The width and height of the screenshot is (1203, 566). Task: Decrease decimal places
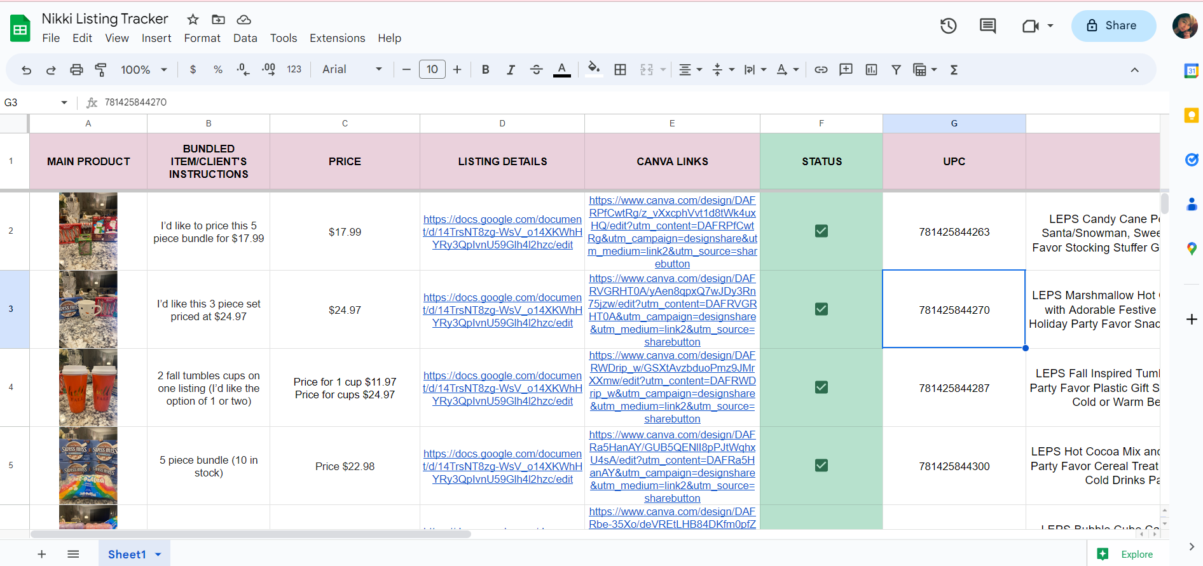(243, 70)
